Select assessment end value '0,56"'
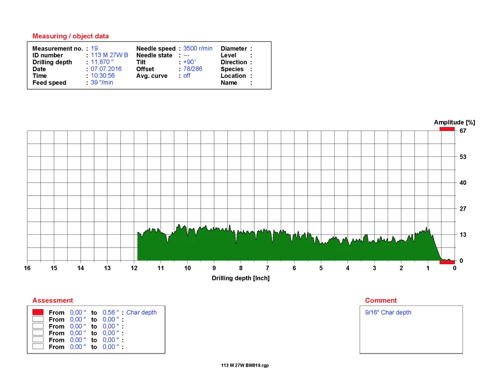The height and width of the screenshot is (379, 490). pyautogui.click(x=111, y=312)
